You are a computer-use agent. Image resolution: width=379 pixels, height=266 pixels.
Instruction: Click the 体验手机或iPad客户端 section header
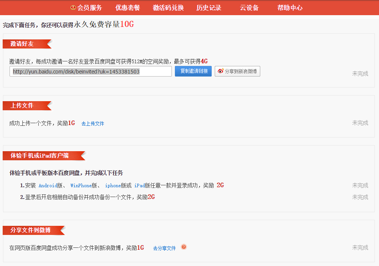pos(39,156)
